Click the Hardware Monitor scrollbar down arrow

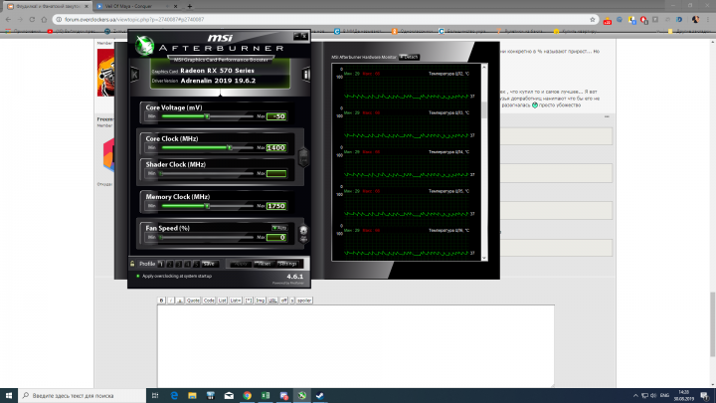tap(484, 258)
